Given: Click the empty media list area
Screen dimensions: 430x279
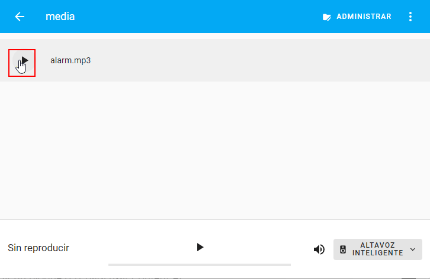Looking at the screenshot, I should [x=215, y=148].
